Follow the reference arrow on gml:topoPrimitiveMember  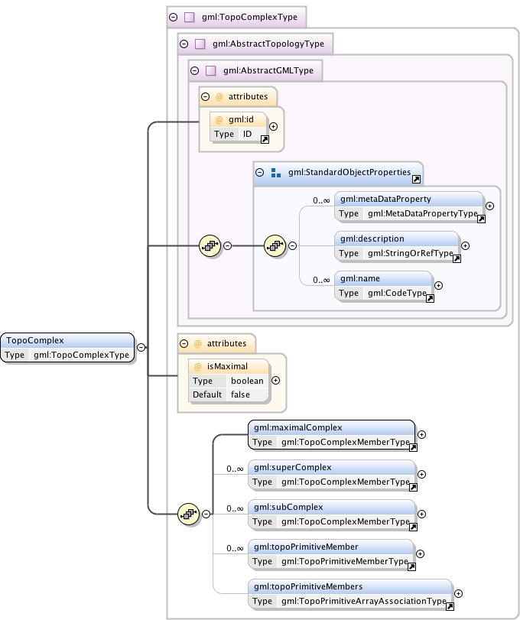coord(411,567)
